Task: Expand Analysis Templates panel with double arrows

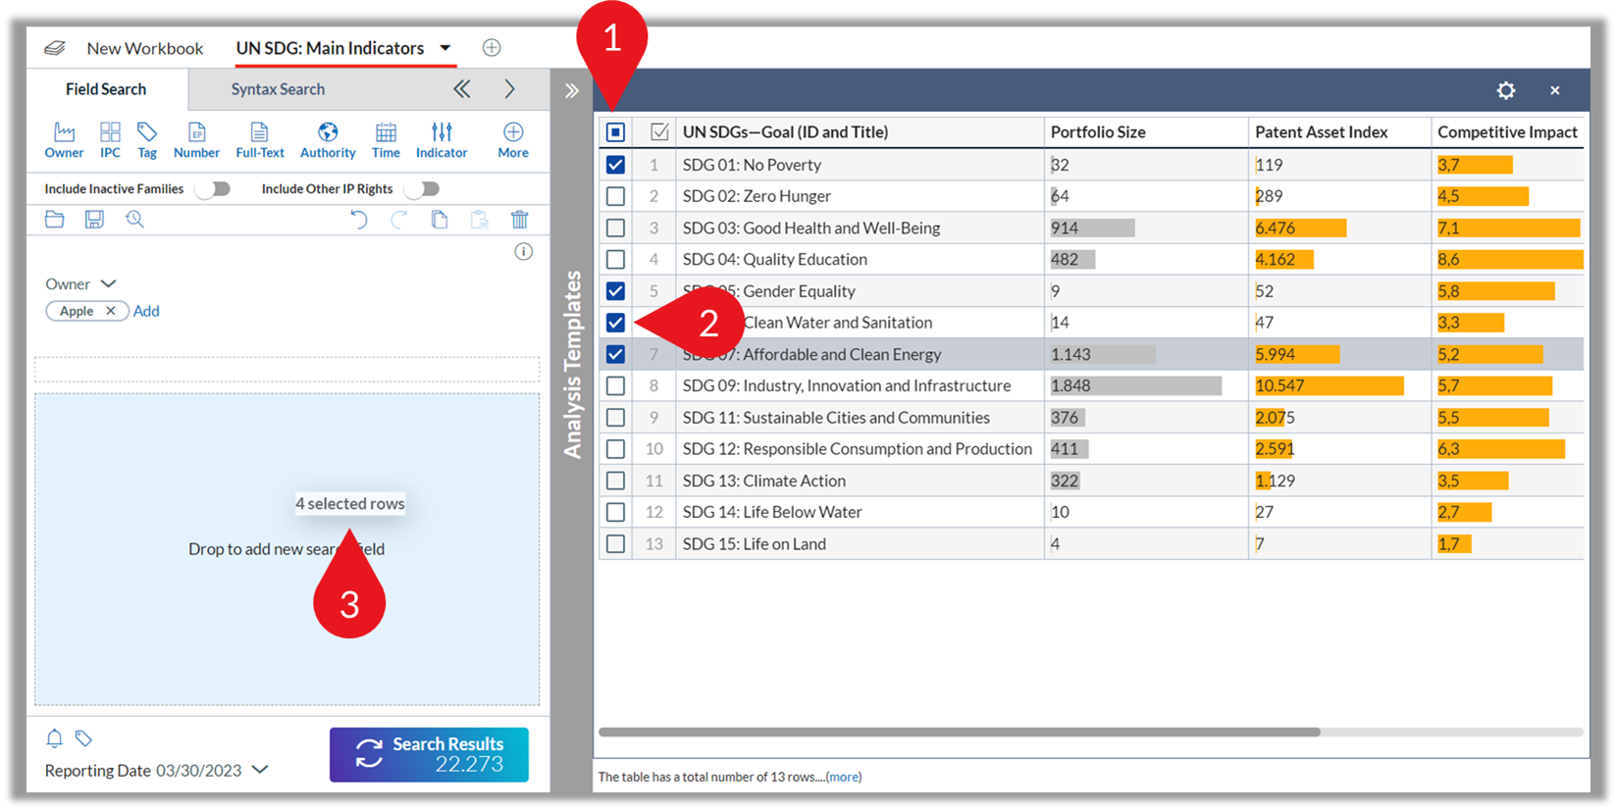Action: (x=572, y=91)
